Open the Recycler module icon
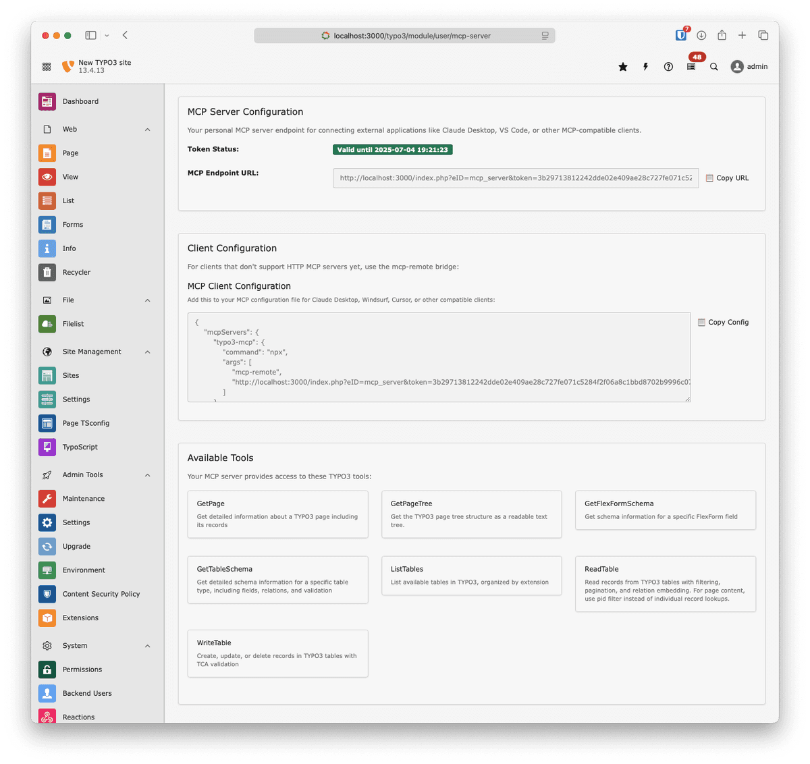 click(x=47, y=272)
